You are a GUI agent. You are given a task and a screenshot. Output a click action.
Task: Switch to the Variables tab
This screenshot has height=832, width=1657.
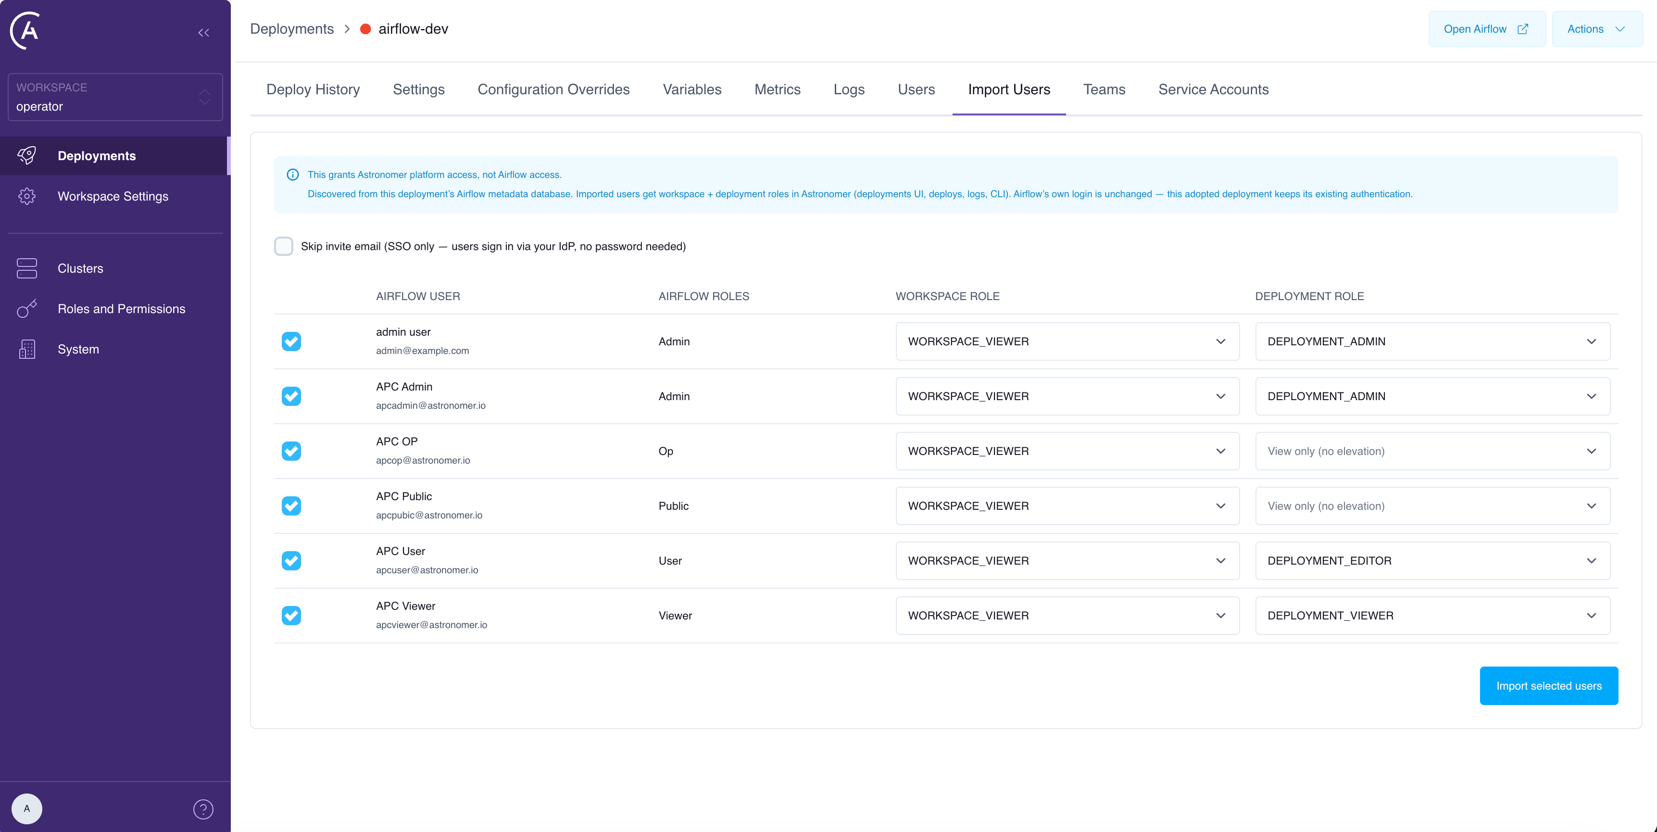click(692, 89)
